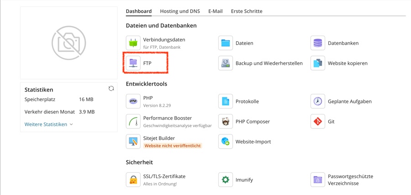
Task: Click the PHP version icon
Action: [x=133, y=101]
